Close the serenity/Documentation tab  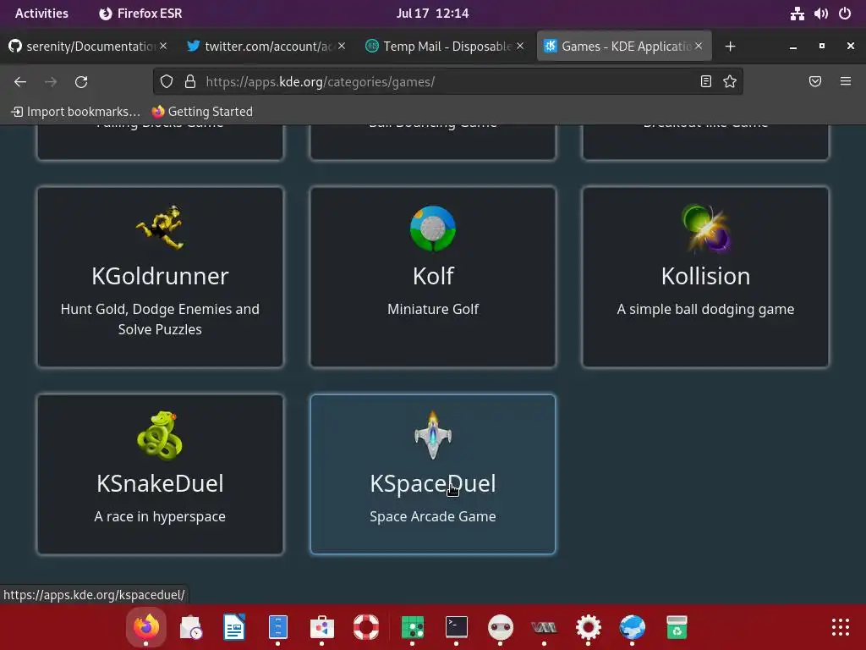click(163, 46)
